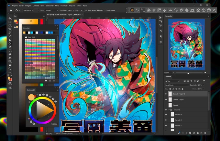Delete layer trash icon in Camadas
The height and width of the screenshot is (141, 220).
click(205, 133)
